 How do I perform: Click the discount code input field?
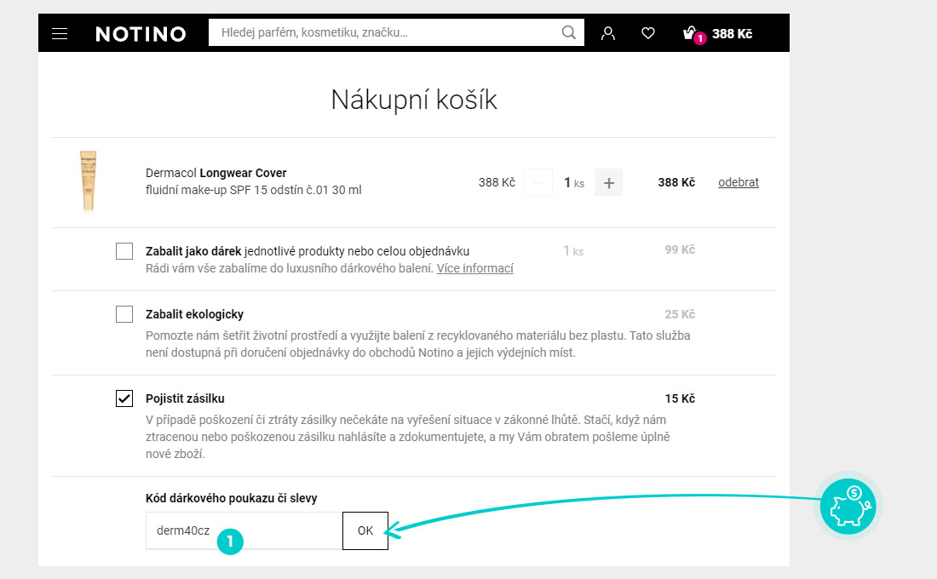coord(244,530)
